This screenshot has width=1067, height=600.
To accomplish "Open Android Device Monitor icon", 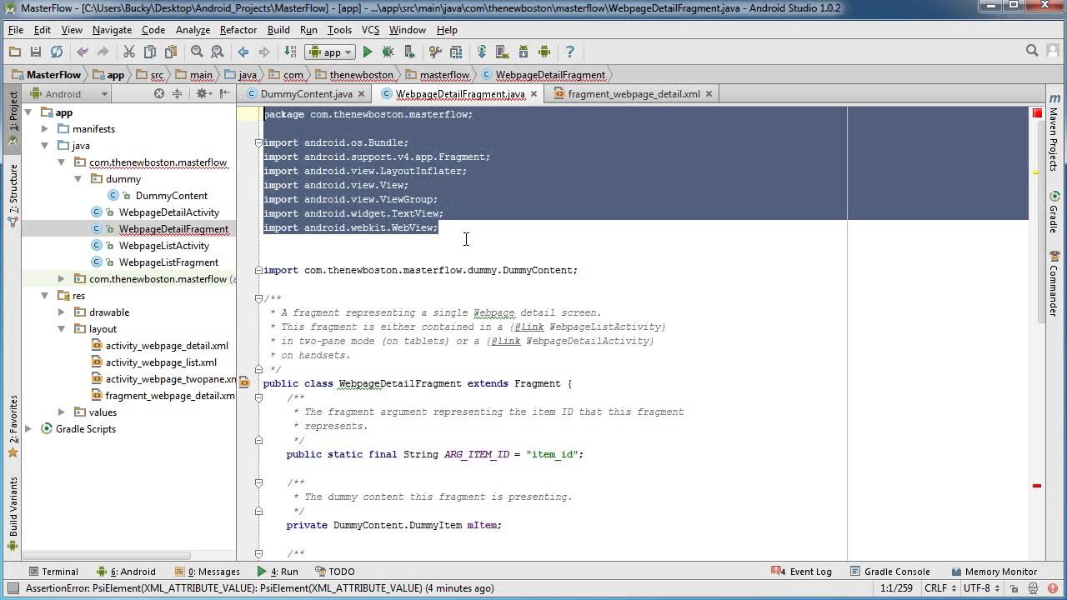I will (x=544, y=52).
